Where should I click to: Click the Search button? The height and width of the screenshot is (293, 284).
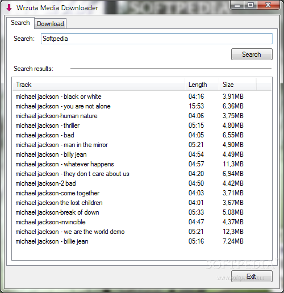click(x=252, y=55)
